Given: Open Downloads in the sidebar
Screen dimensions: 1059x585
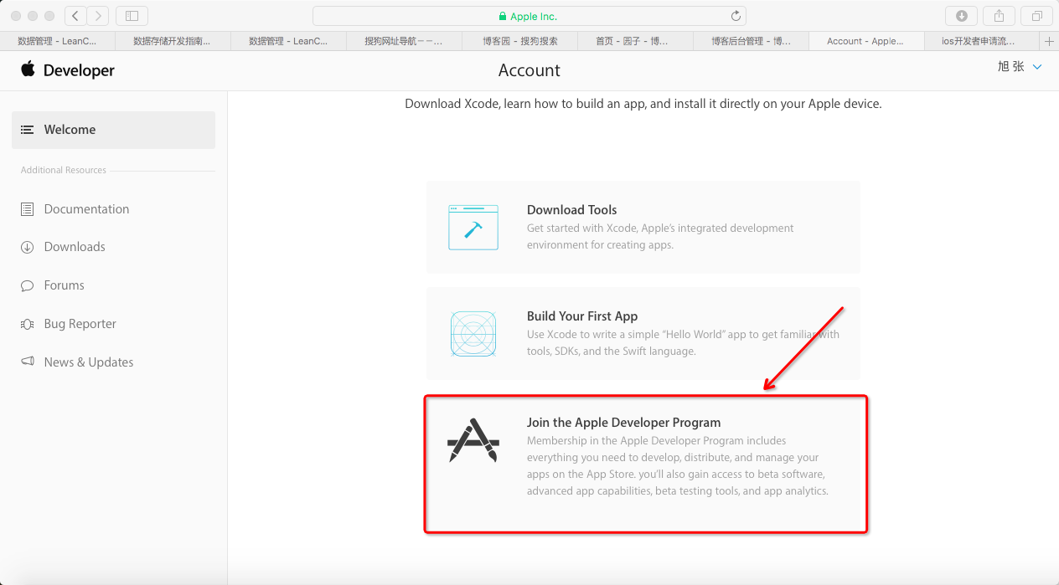Looking at the screenshot, I should (x=75, y=247).
